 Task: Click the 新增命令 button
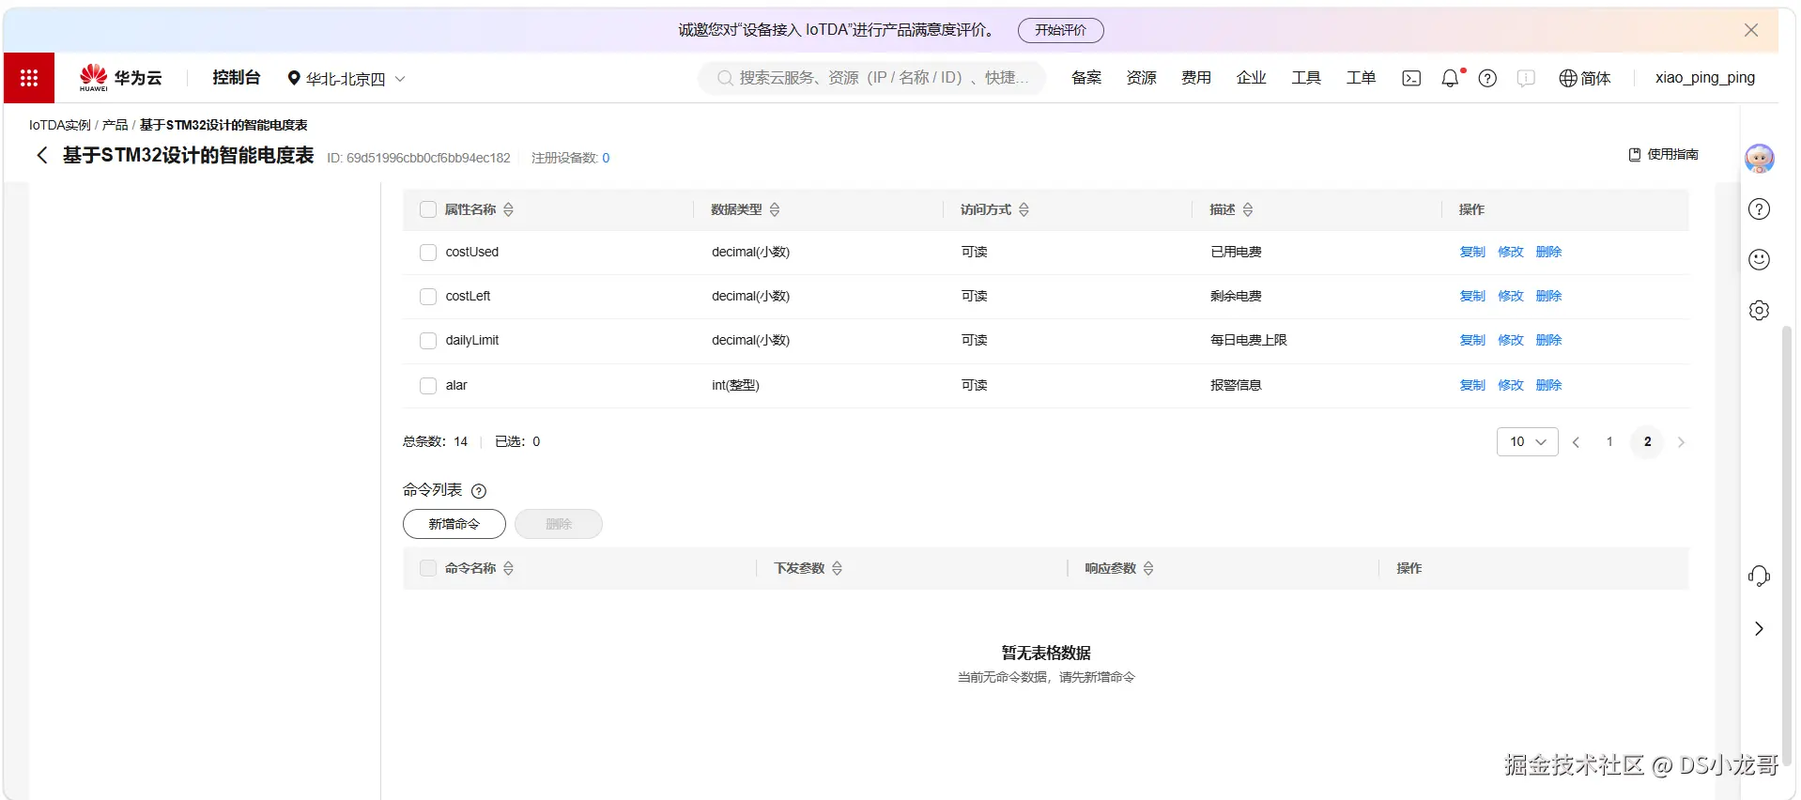(x=454, y=524)
